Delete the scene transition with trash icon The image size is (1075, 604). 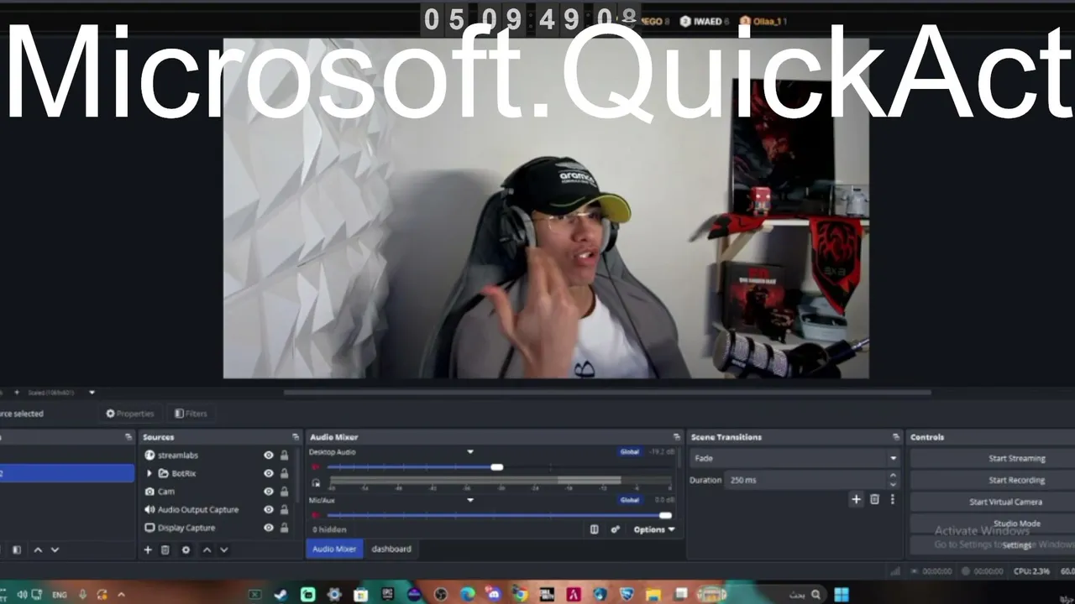pyautogui.click(x=874, y=499)
